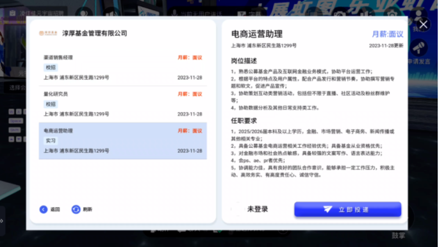Toggle the 字幕 subtitles option
Screen dimensions: 439x247
point(249,13)
